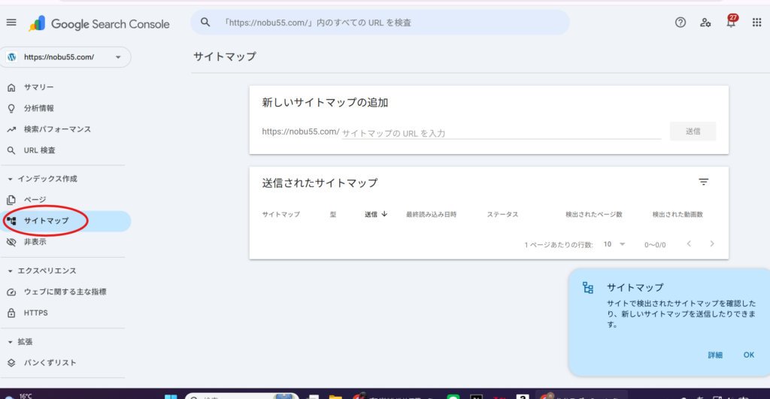Open the rows per page dropdown
Screen dimensions: 770x399
[x=613, y=243]
